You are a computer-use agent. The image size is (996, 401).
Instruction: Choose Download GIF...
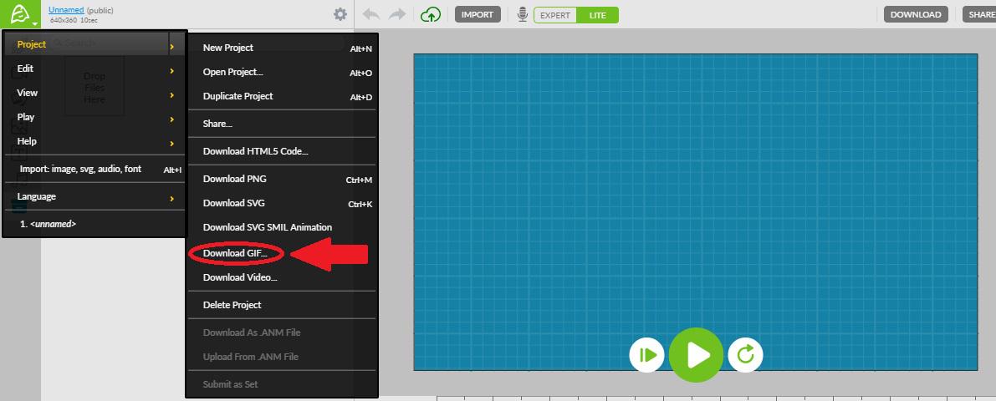(281, 253)
